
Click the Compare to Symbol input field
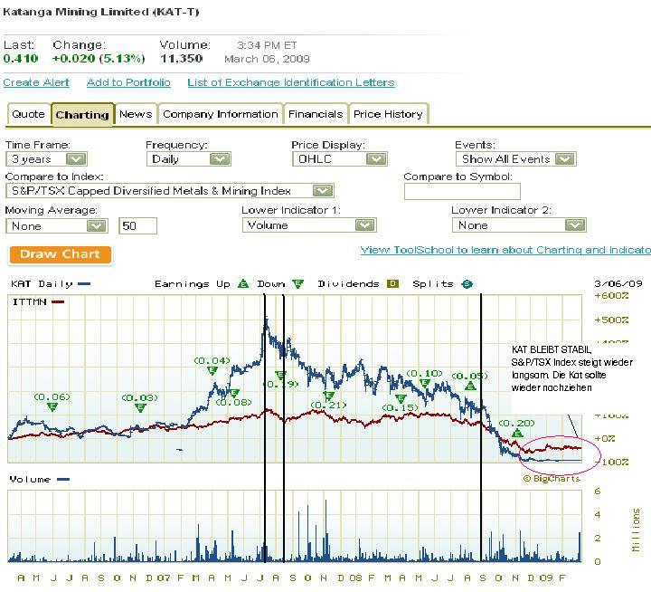pos(462,191)
